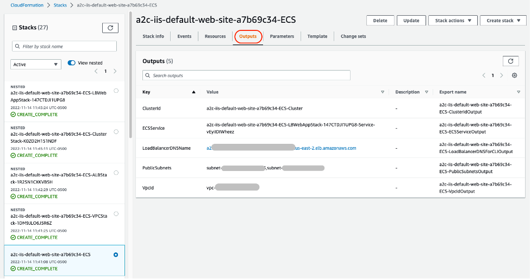Select the ECSService key cell
531x279 pixels.
[x=153, y=128]
